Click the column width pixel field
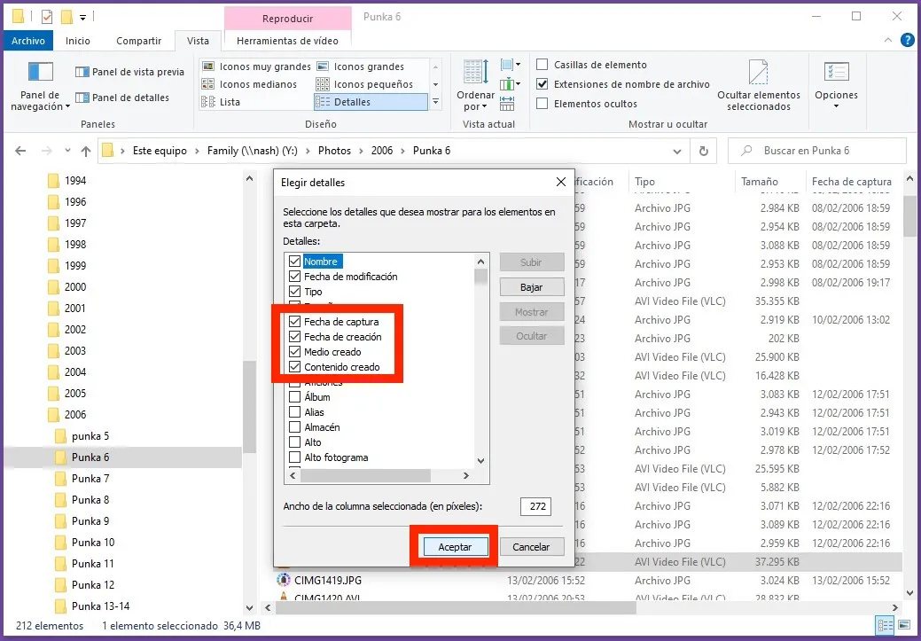This screenshot has height=641, width=921. [535, 506]
